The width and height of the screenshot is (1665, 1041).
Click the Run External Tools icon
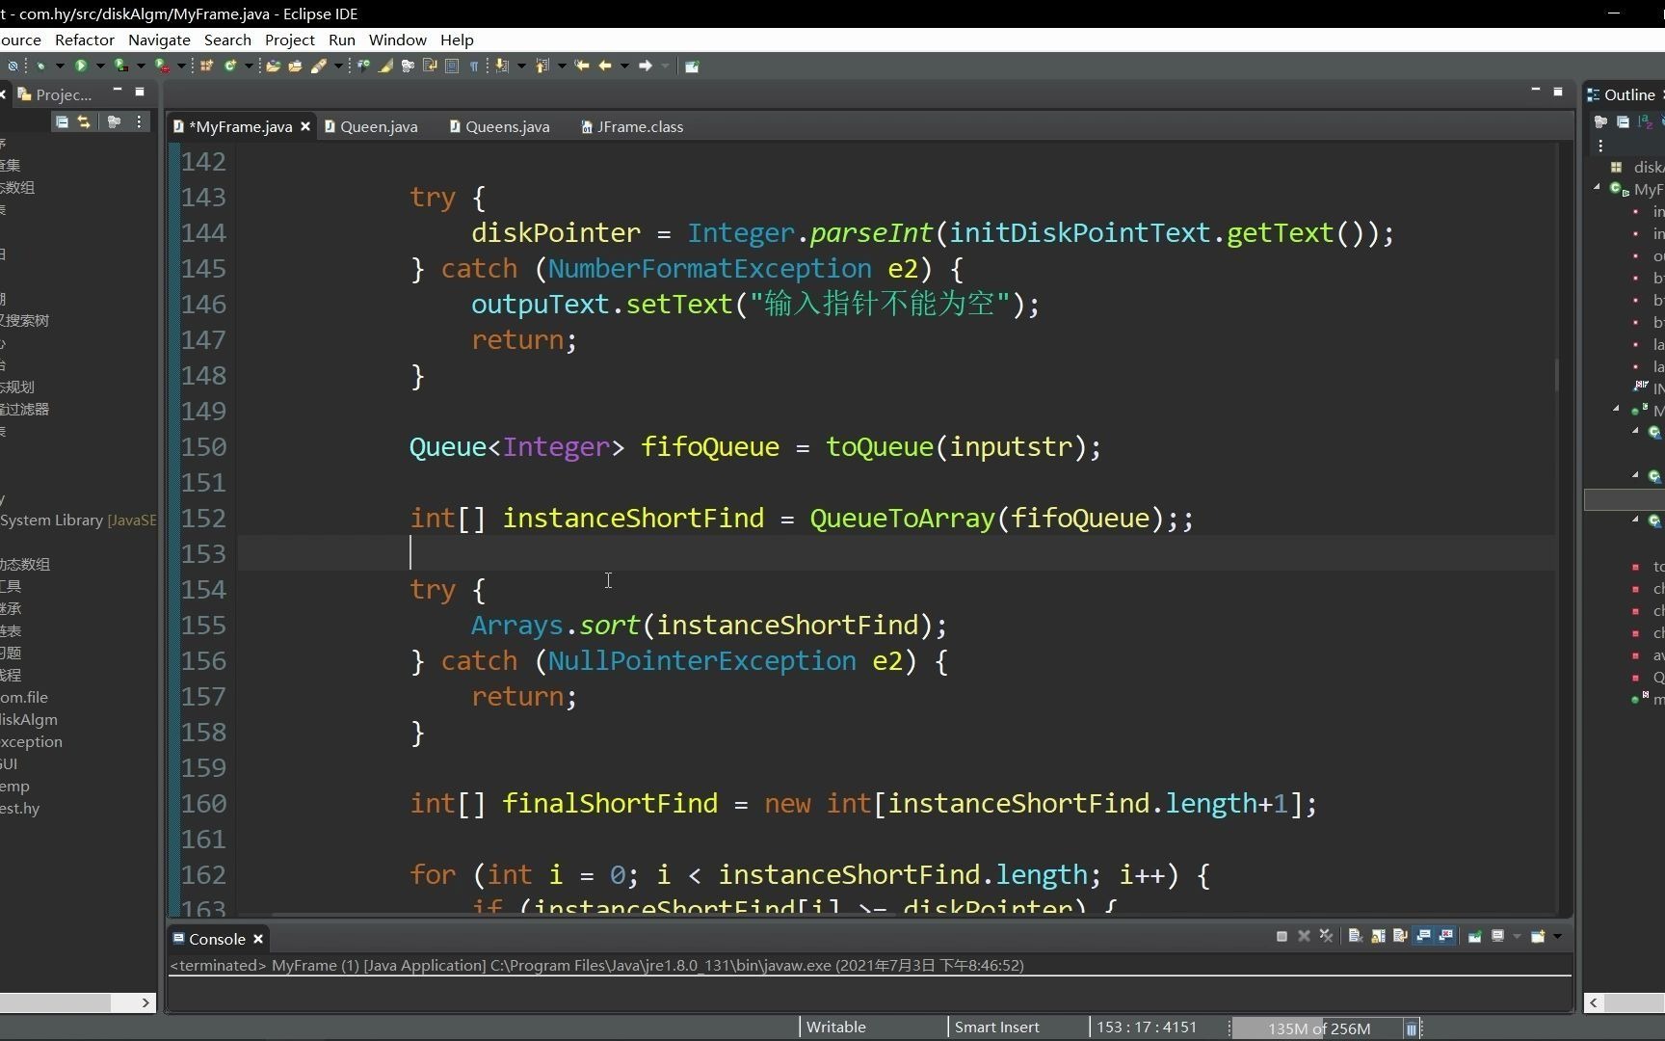161,66
